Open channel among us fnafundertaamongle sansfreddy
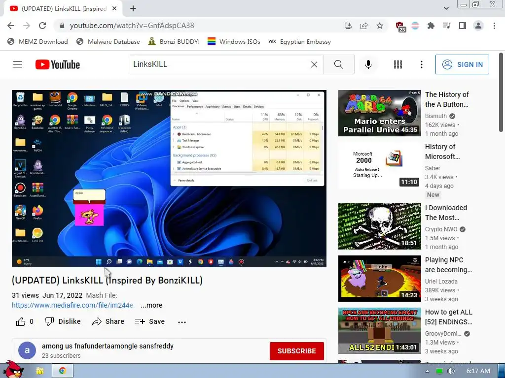 click(108, 346)
